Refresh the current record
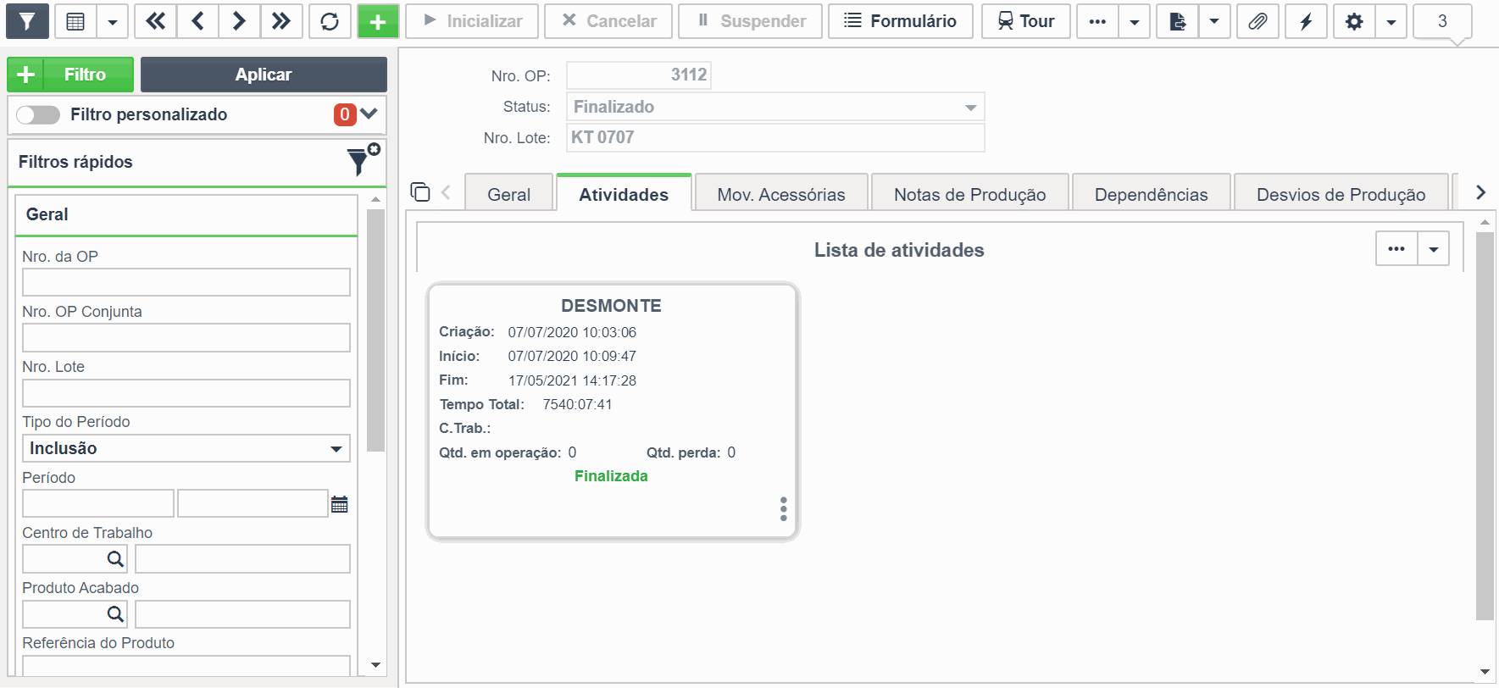Viewport: 1499px width, 688px height. click(330, 21)
